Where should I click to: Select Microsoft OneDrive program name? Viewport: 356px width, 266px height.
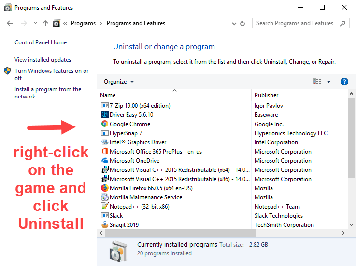click(x=134, y=161)
